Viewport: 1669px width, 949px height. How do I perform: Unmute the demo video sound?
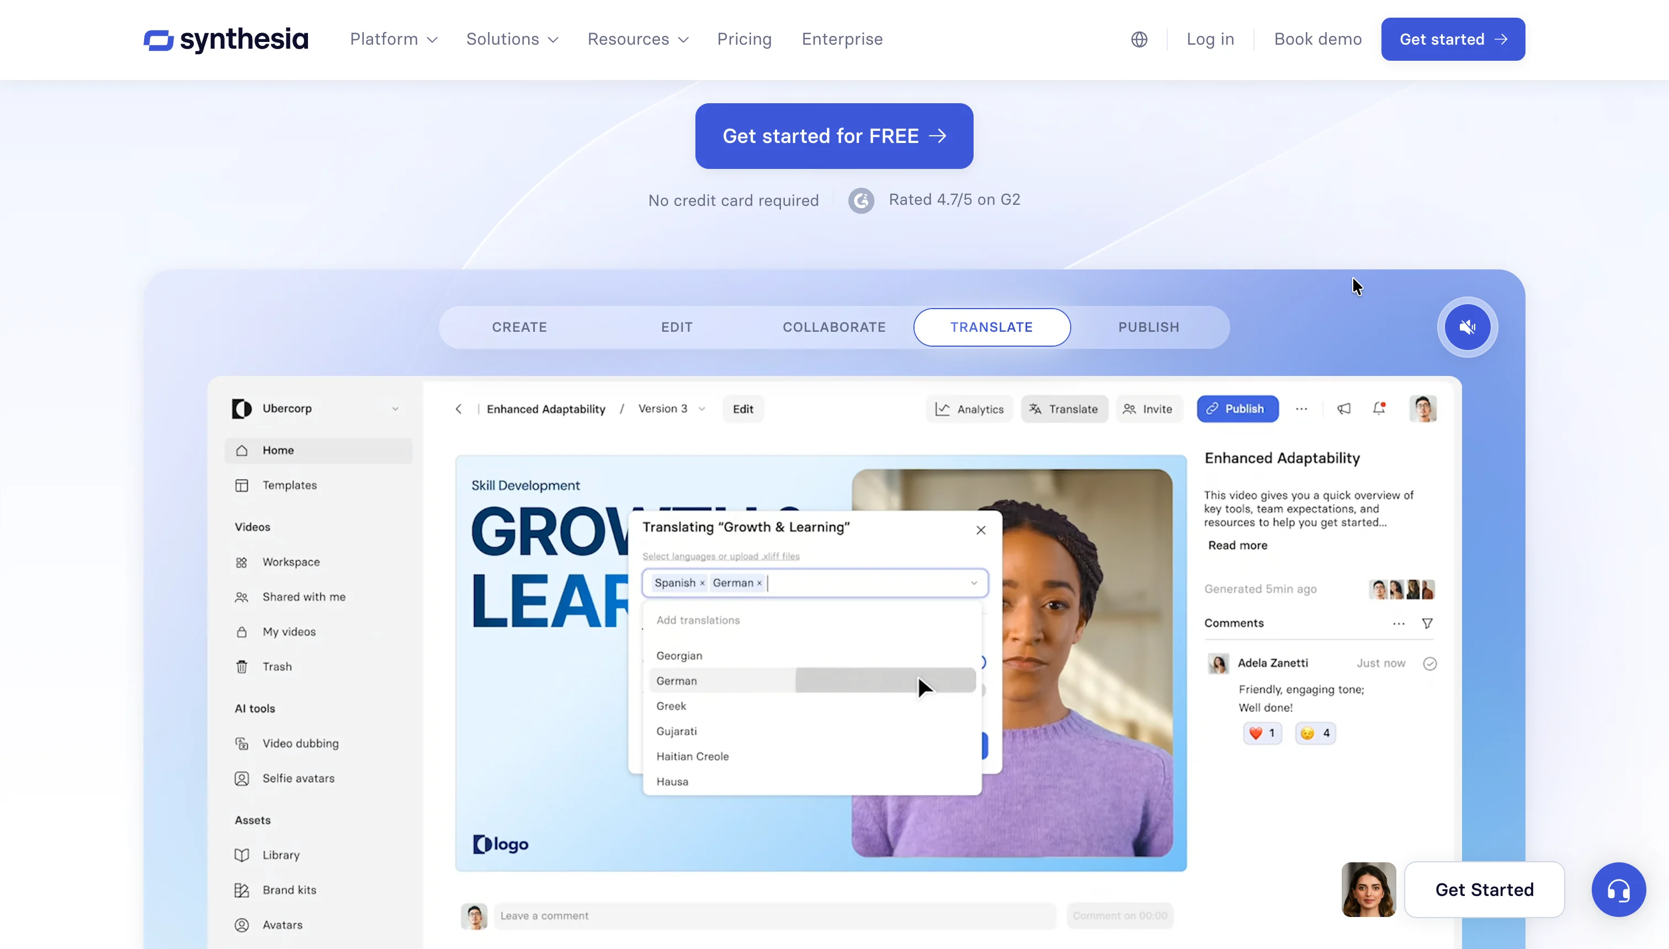click(1467, 327)
